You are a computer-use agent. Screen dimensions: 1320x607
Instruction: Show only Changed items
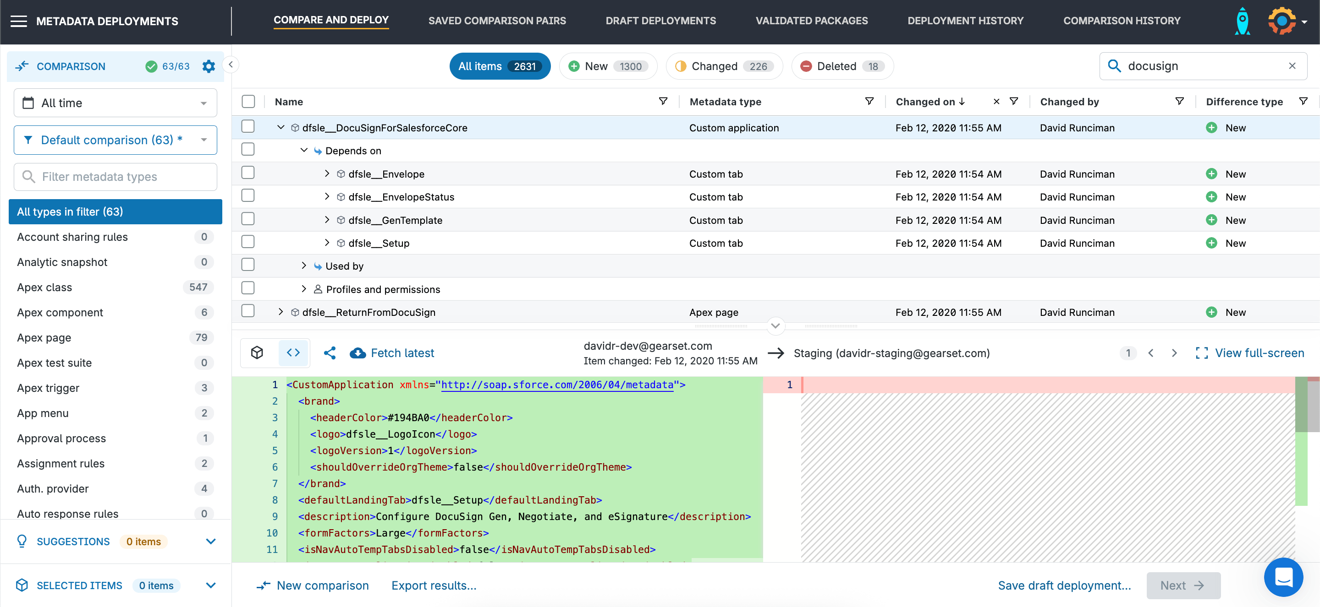coord(724,66)
